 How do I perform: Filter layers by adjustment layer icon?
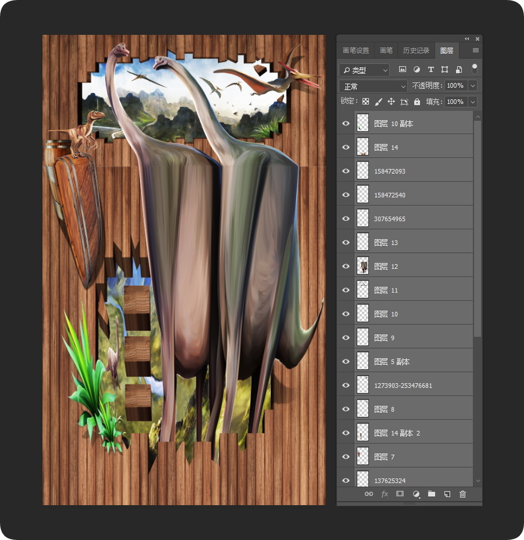pyautogui.click(x=417, y=70)
